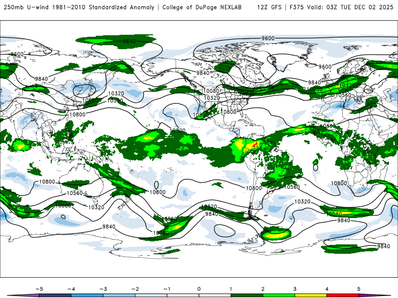Click the pale blue -2 to -1 colorbar segment
This screenshot has width=398, height=298.
[x=151, y=296]
